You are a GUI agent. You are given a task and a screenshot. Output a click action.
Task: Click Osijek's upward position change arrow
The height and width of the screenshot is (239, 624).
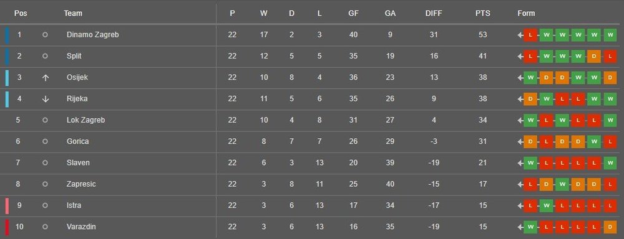tap(46, 78)
